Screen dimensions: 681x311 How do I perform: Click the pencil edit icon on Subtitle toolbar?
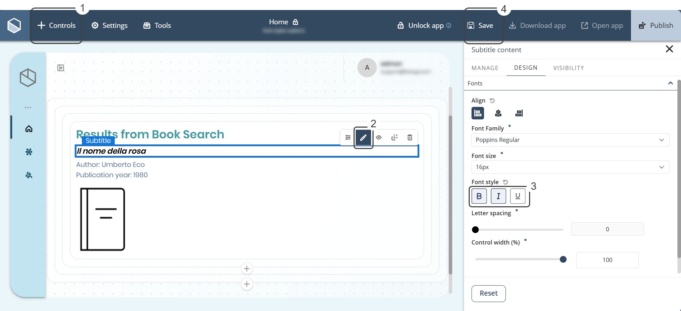pos(363,138)
